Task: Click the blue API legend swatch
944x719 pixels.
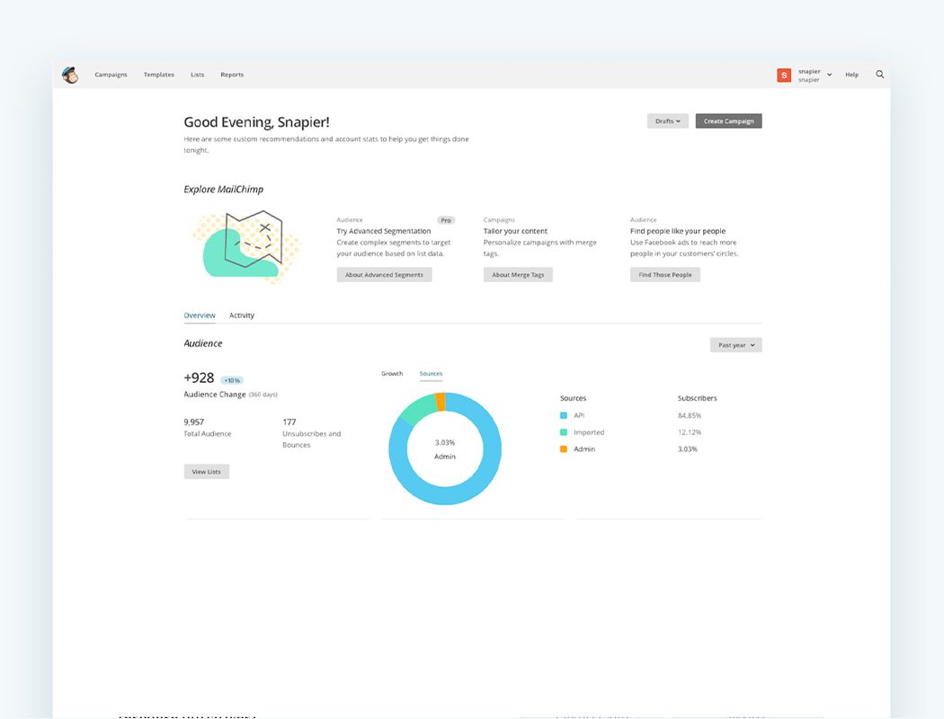Action: click(564, 415)
